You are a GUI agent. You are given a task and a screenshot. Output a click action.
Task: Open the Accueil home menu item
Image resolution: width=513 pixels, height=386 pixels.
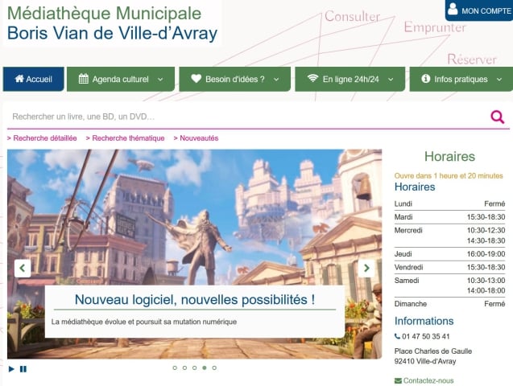click(33, 79)
